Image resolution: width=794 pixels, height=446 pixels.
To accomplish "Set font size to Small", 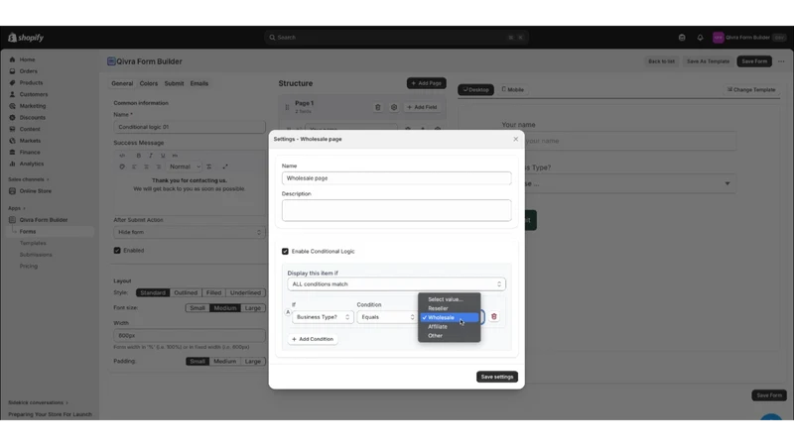I will point(198,308).
